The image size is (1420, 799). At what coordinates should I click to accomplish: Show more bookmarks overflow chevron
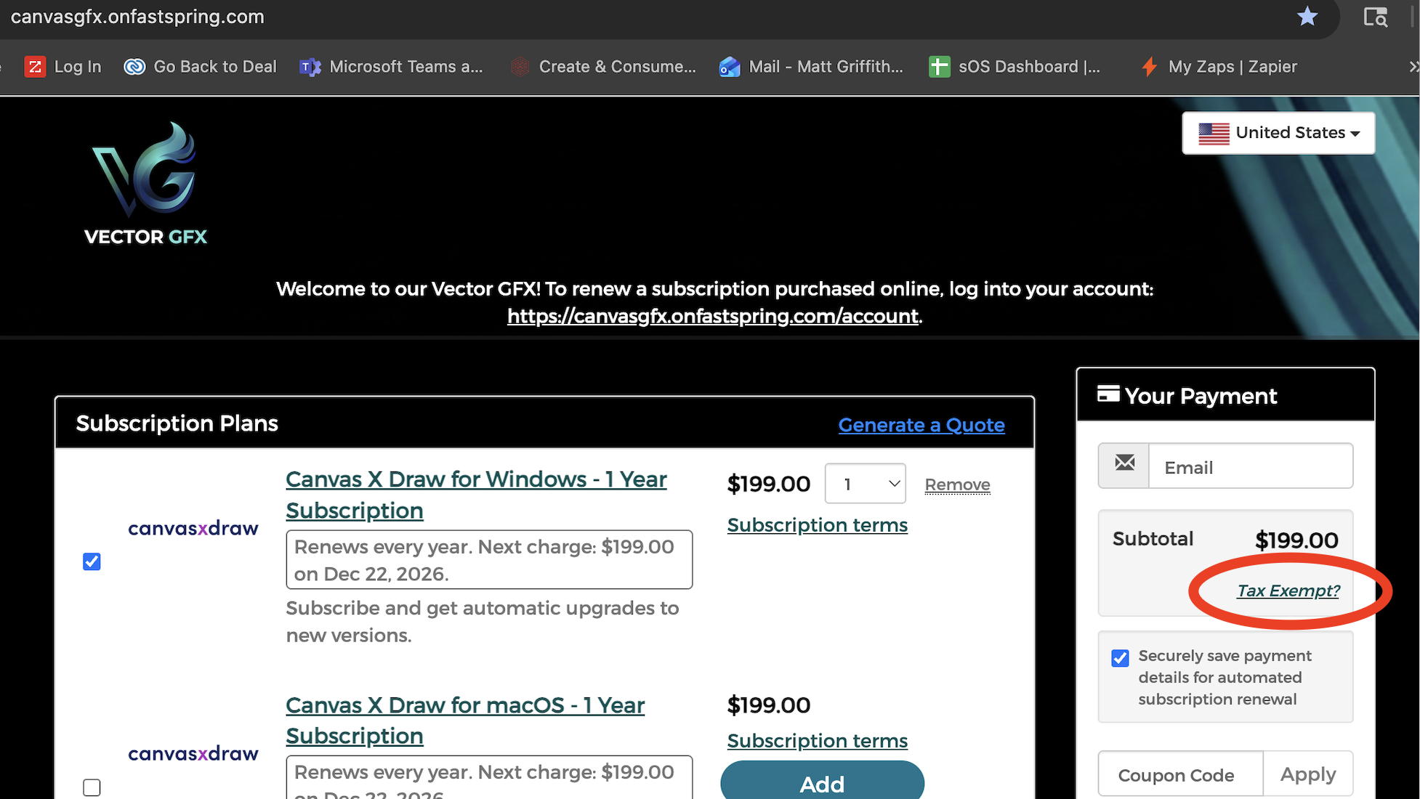[1412, 67]
